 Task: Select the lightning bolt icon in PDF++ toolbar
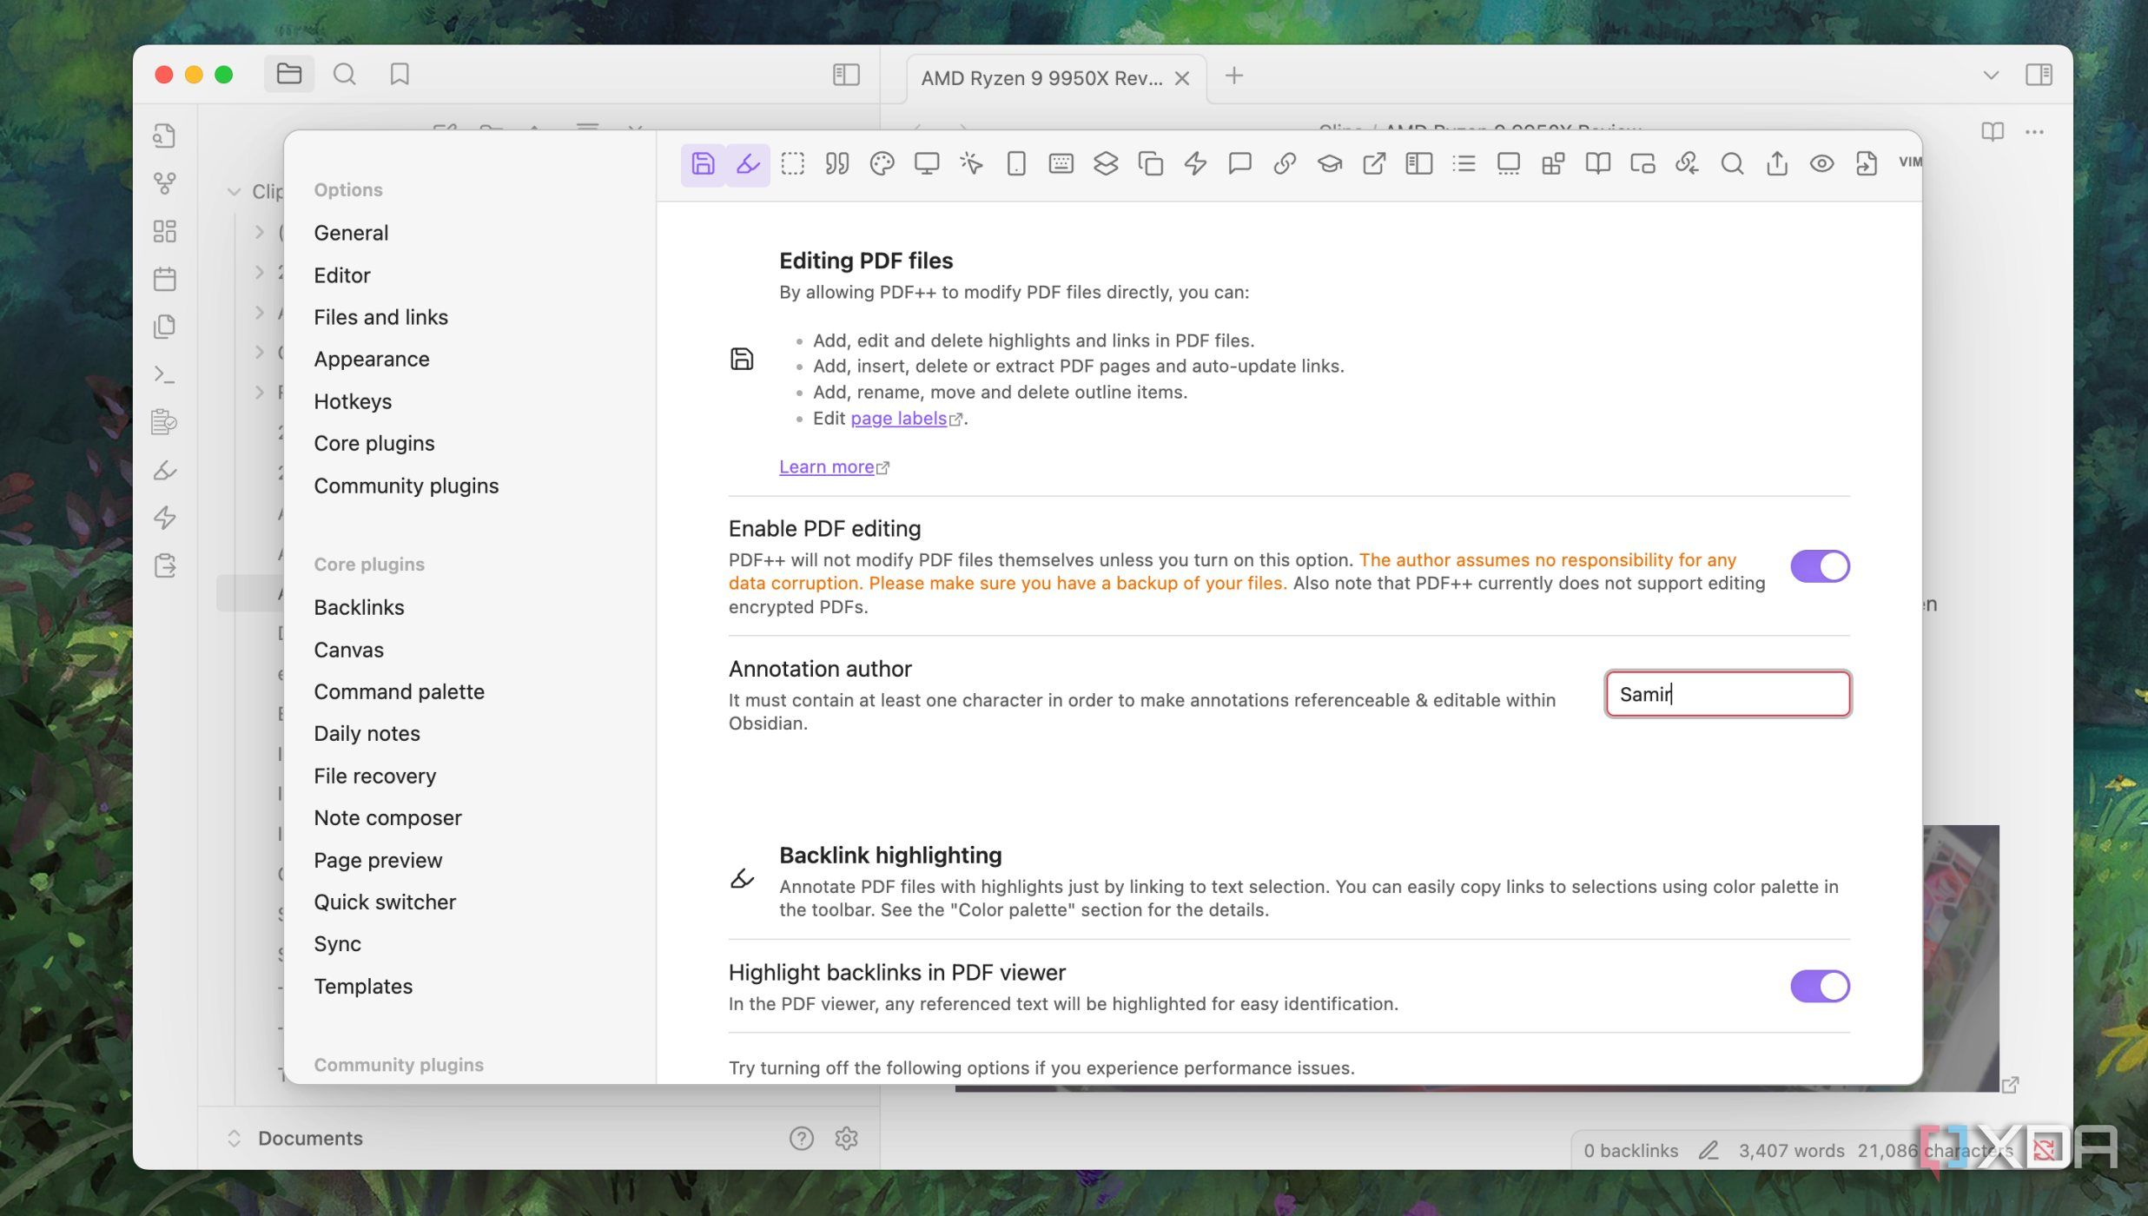click(x=1195, y=163)
